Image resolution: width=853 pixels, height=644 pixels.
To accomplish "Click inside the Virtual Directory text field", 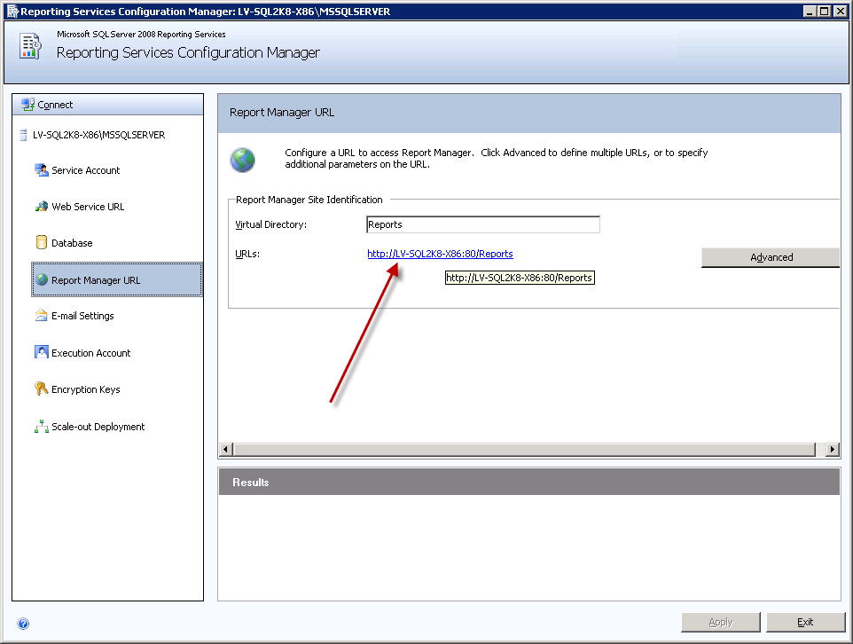I will tap(482, 224).
